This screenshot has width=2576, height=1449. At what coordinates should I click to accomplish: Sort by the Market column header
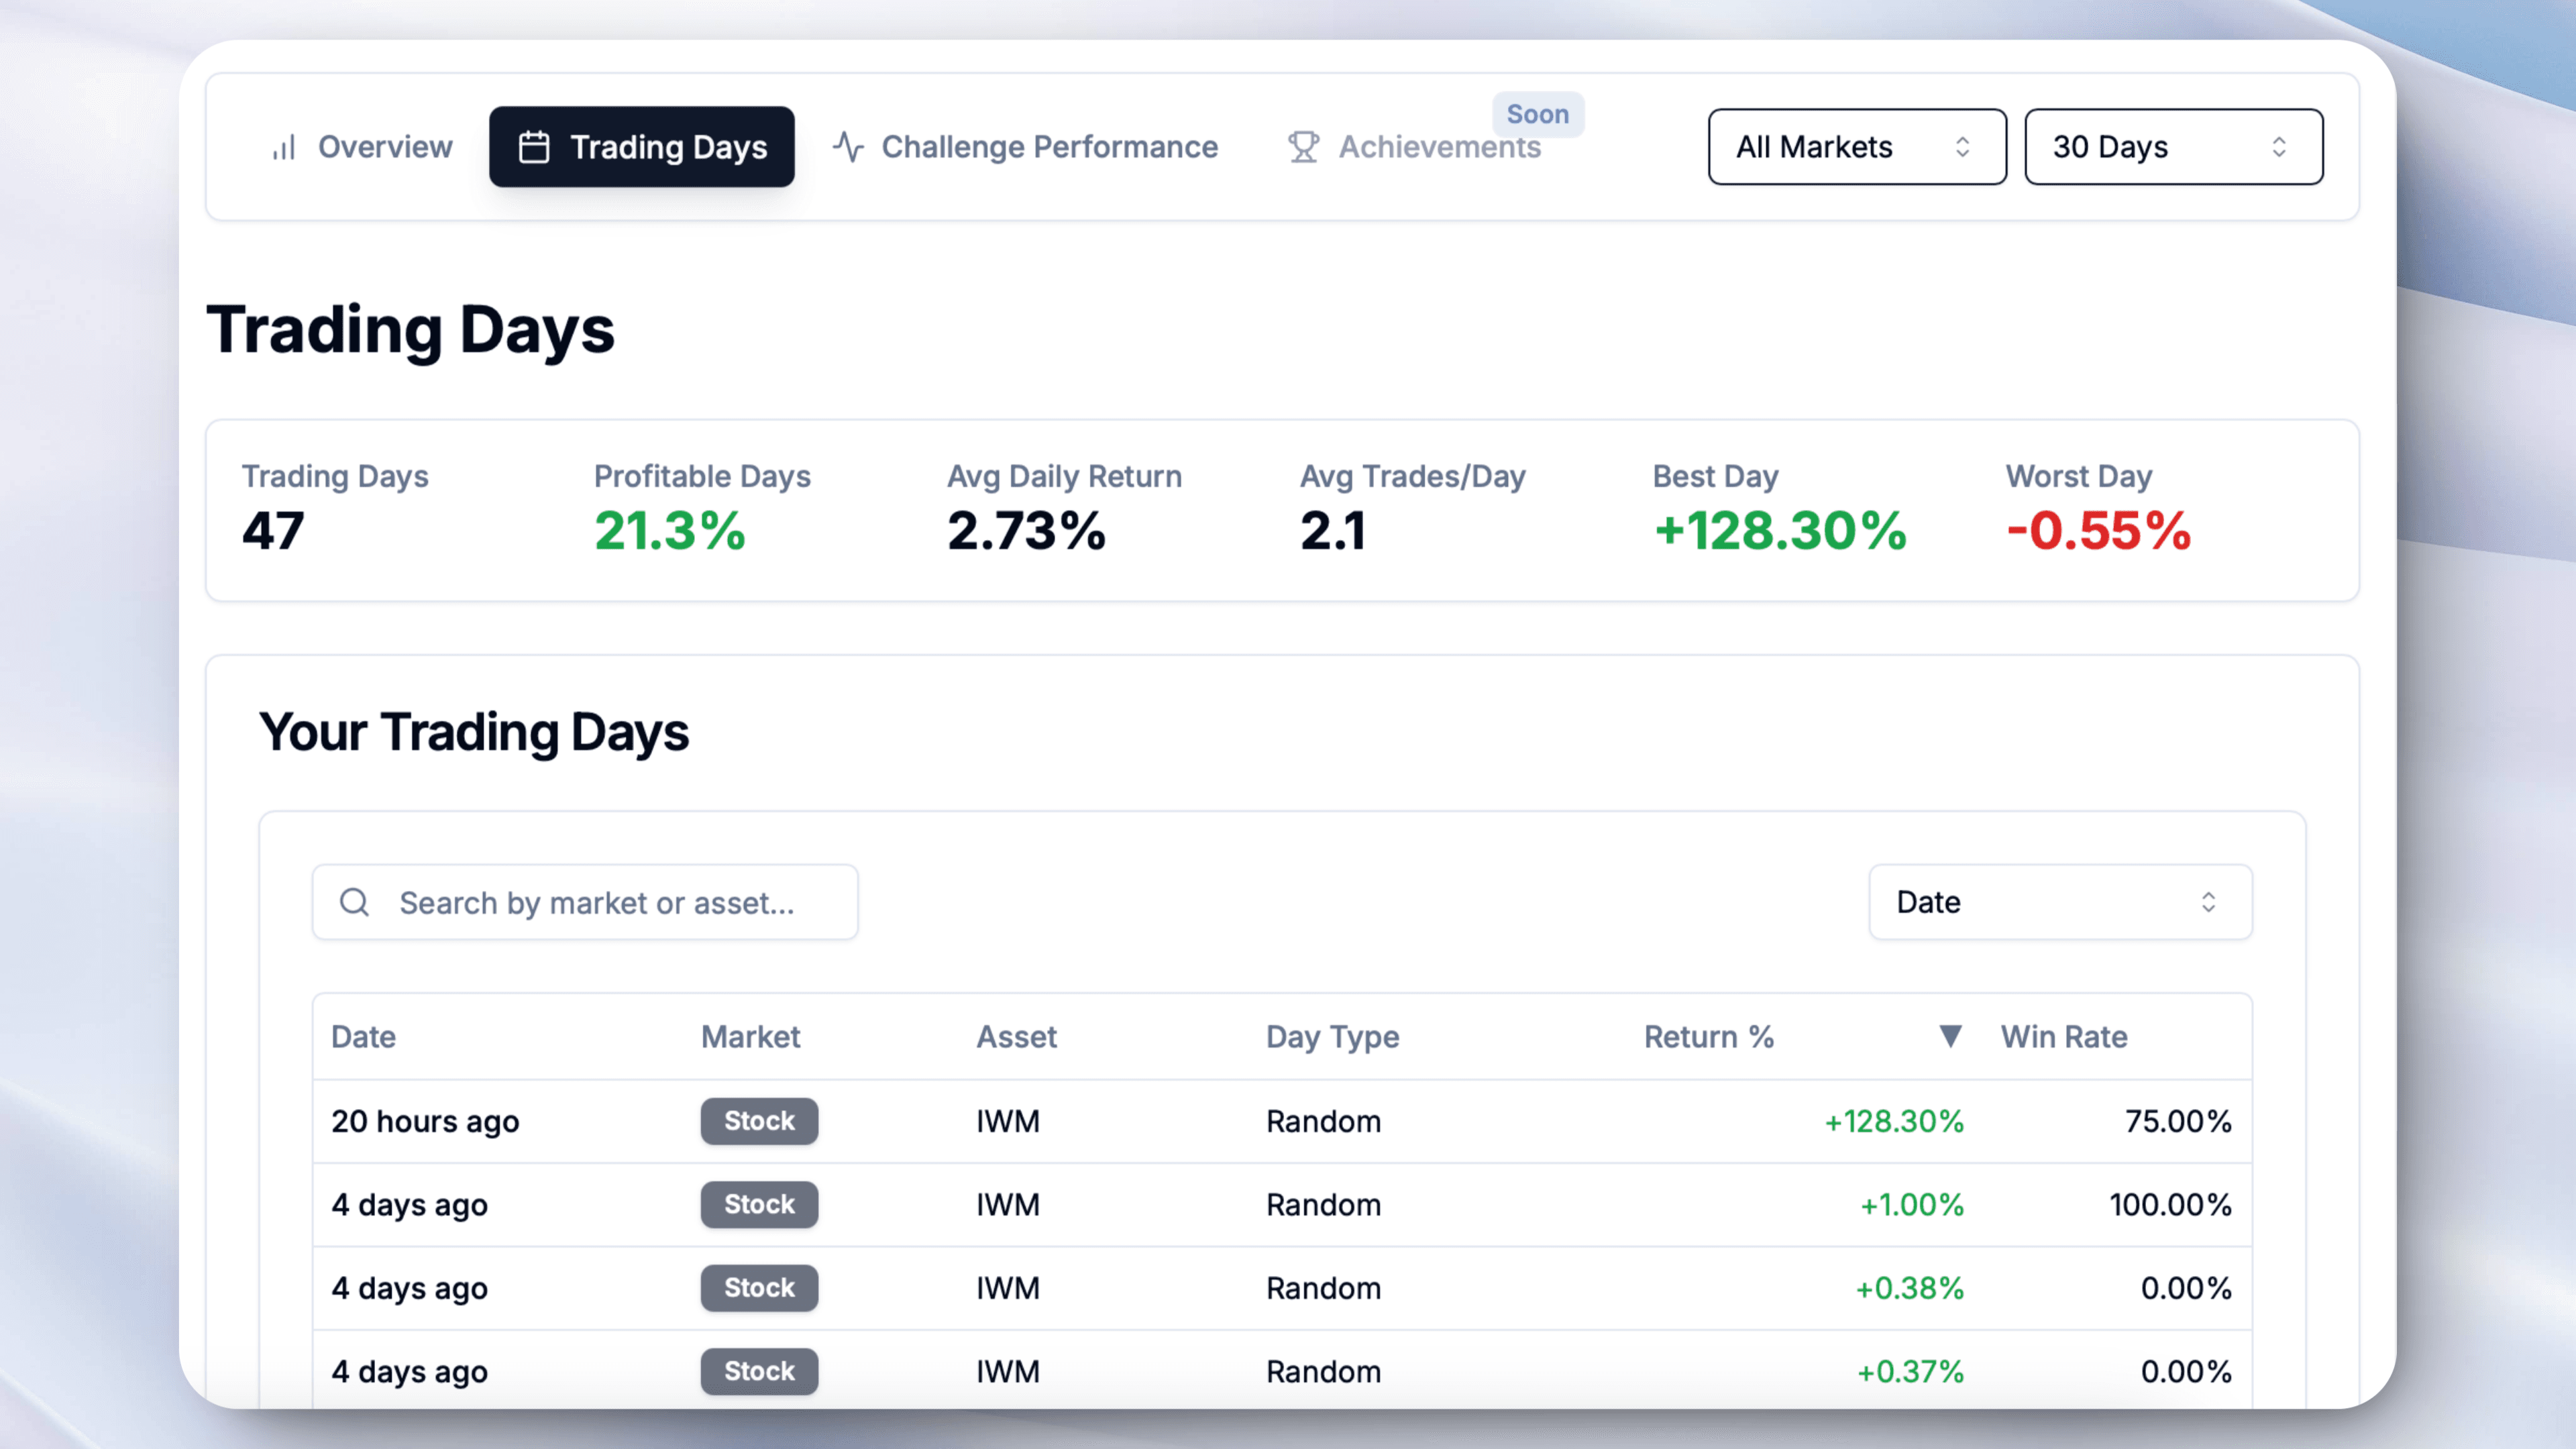click(x=750, y=1037)
